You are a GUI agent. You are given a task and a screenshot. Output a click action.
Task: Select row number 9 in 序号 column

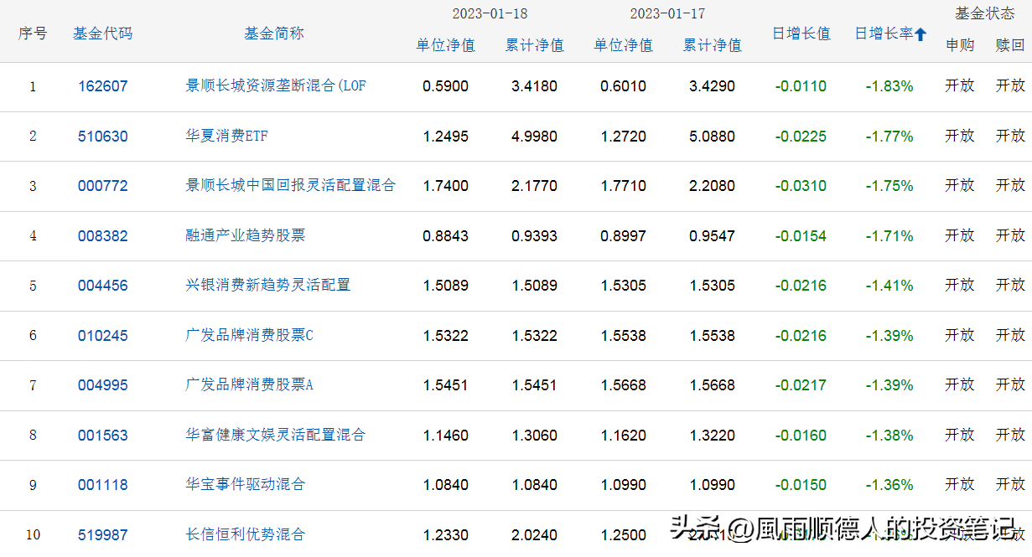click(33, 485)
